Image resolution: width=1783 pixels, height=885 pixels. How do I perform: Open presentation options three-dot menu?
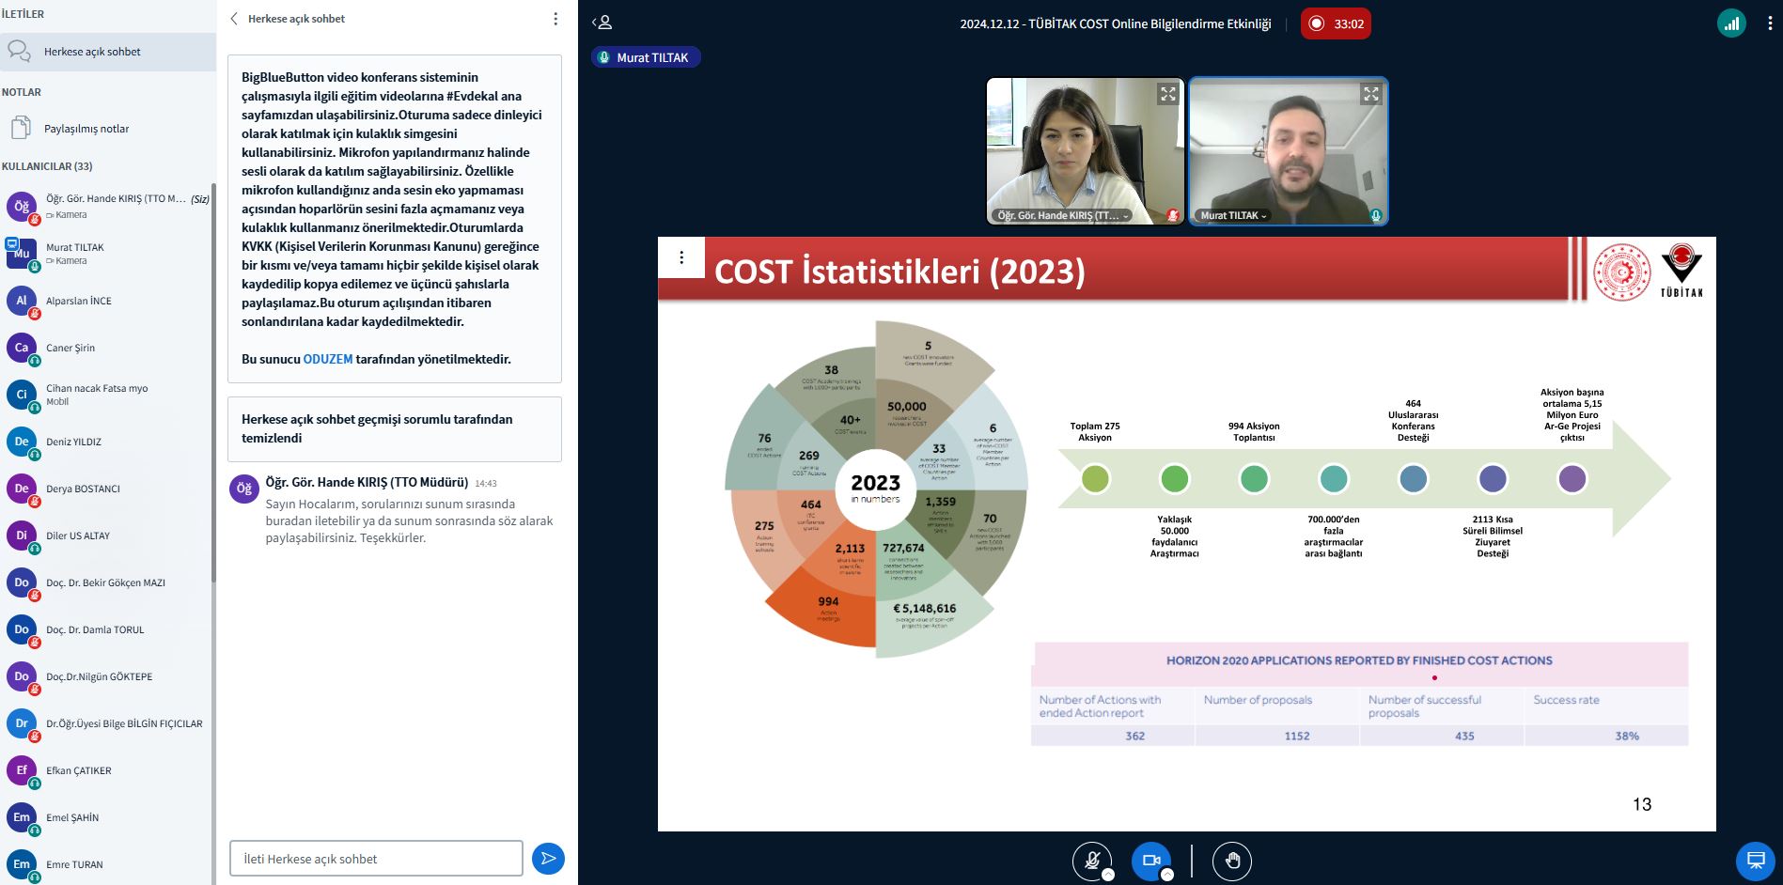click(x=681, y=257)
